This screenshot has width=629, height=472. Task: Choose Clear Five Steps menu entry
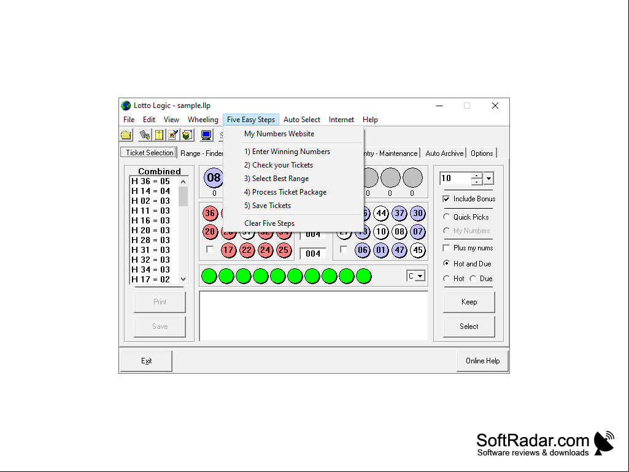tap(293, 223)
